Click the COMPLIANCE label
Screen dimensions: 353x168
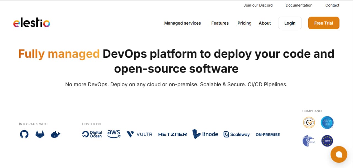point(313,111)
